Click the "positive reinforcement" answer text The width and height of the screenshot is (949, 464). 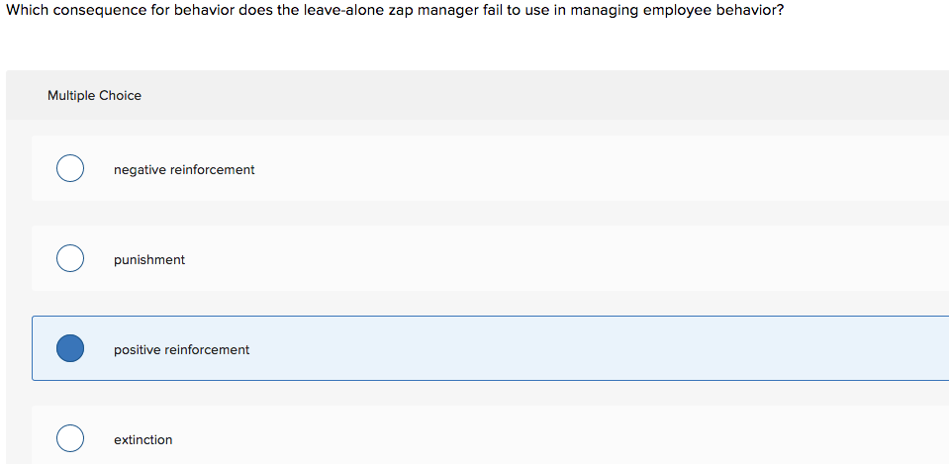(x=181, y=350)
